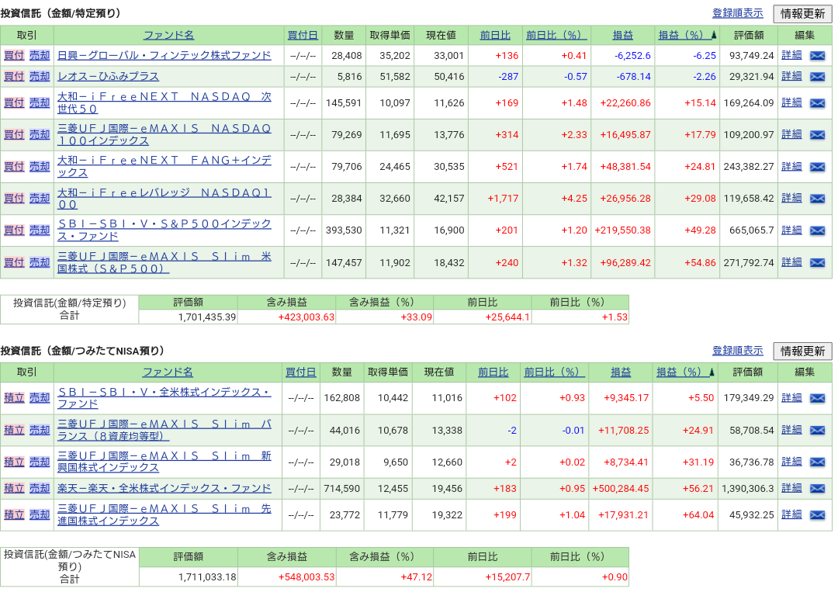Click つみたてNISA total 含み損益 +548,003.53

[x=306, y=577]
